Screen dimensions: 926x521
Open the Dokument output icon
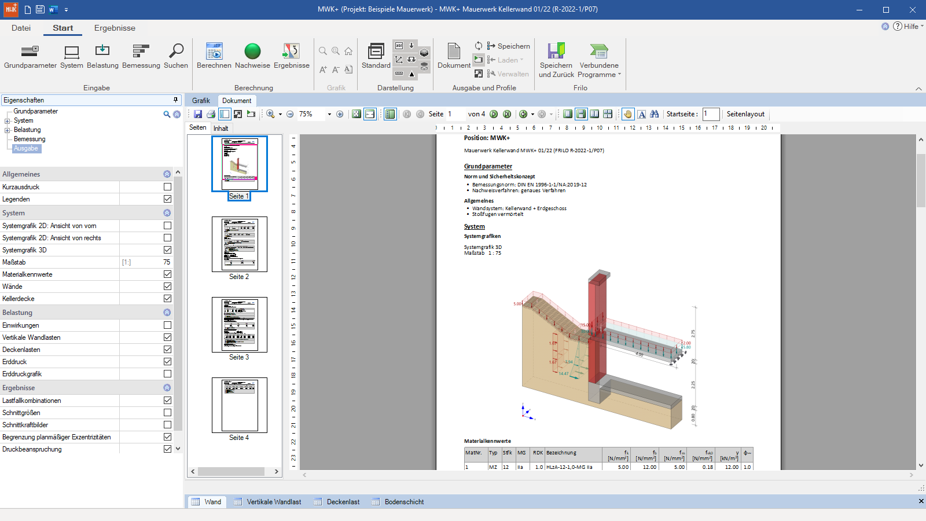coord(454,56)
